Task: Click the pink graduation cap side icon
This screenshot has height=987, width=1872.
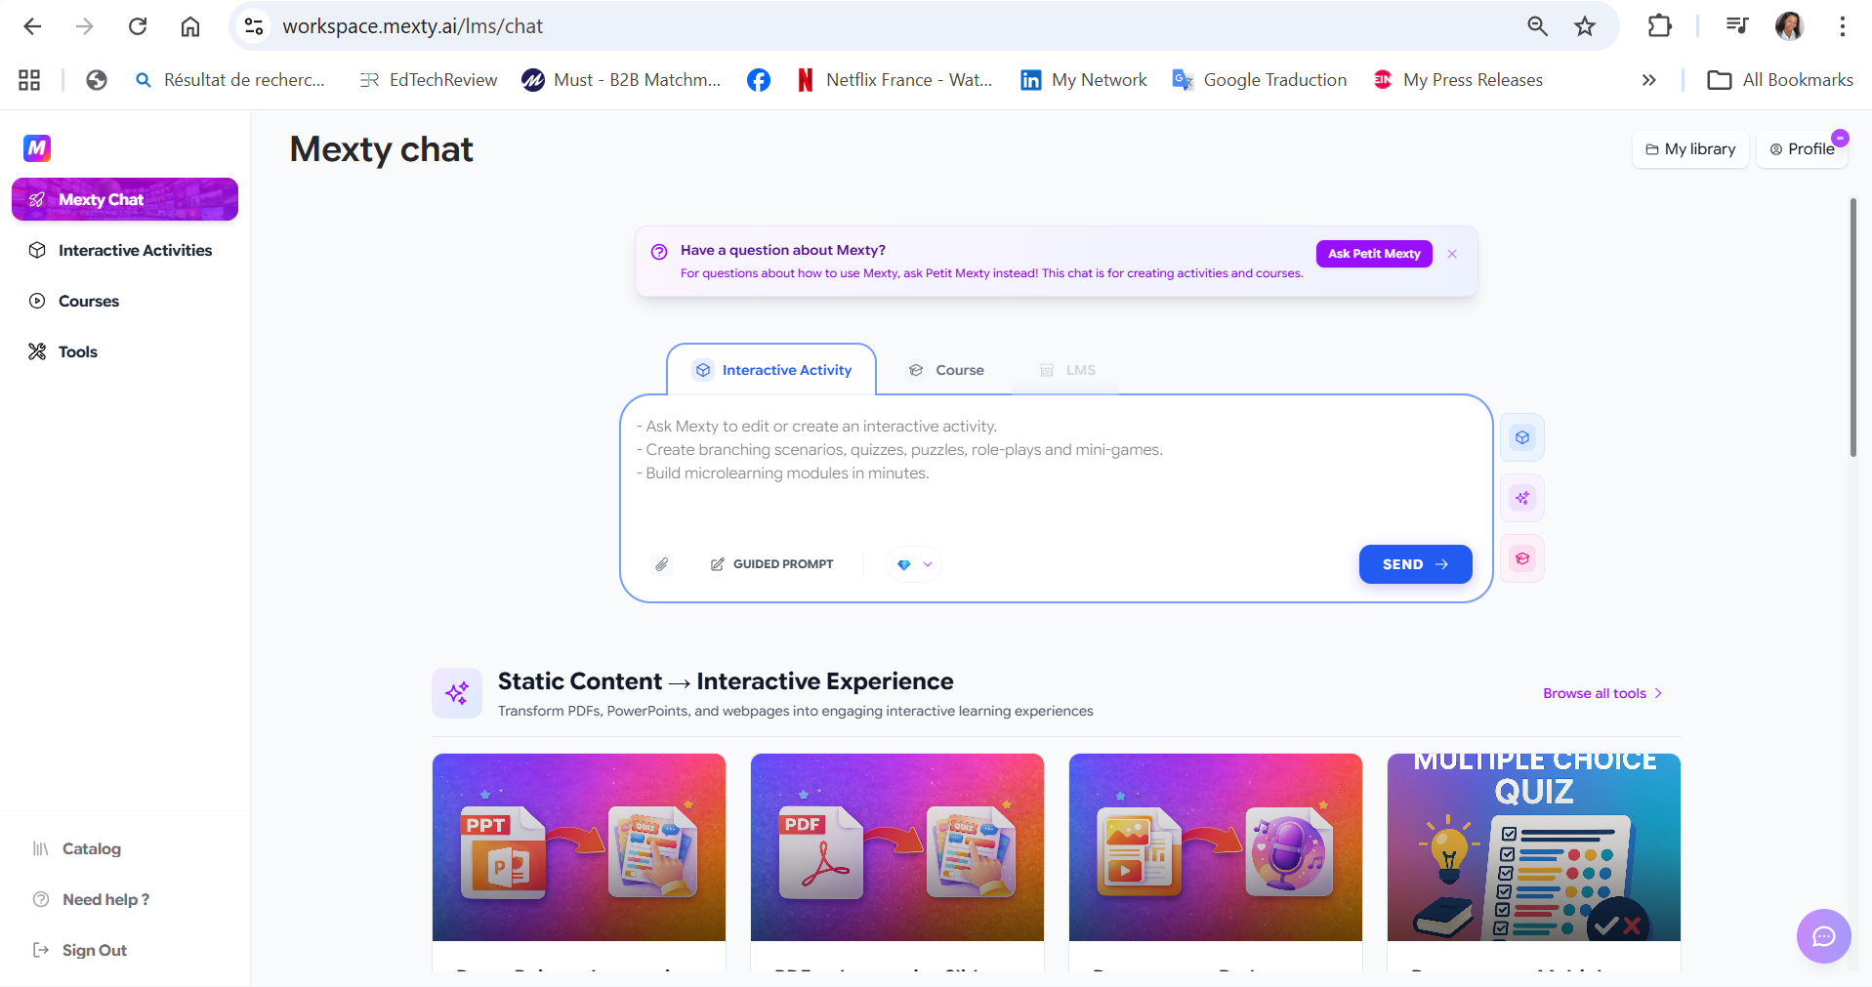Action: click(x=1522, y=558)
